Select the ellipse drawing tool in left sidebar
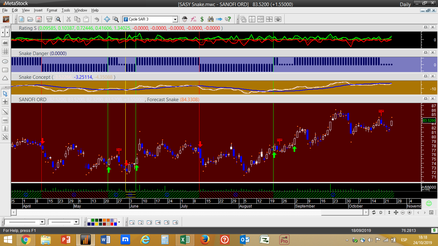Image resolution: width=438 pixels, height=246 pixels. point(5,61)
